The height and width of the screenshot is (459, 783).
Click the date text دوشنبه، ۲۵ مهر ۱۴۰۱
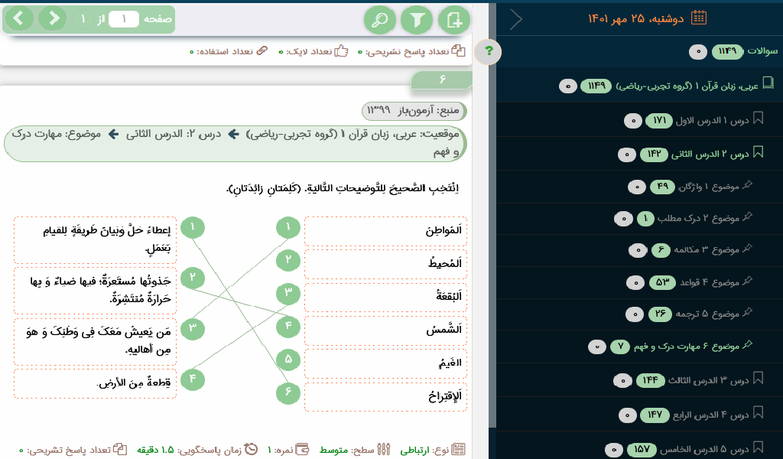(x=635, y=19)
